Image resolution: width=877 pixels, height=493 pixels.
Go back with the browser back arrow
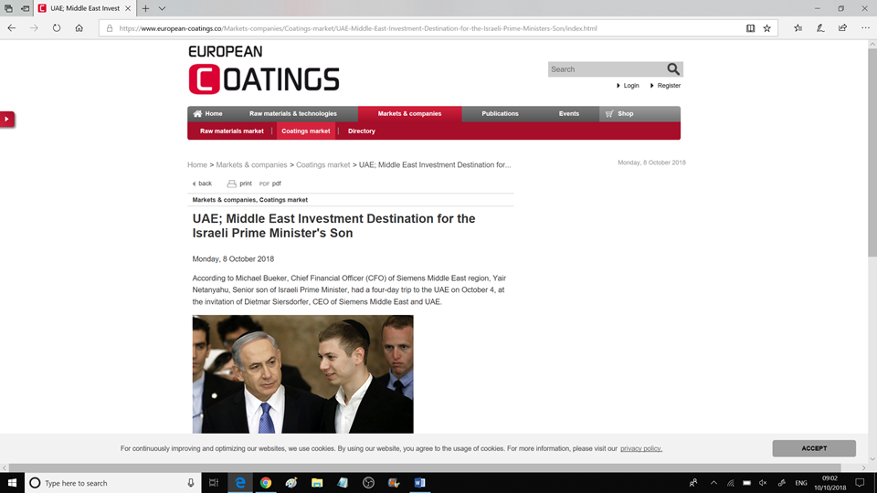coord(12,28)
